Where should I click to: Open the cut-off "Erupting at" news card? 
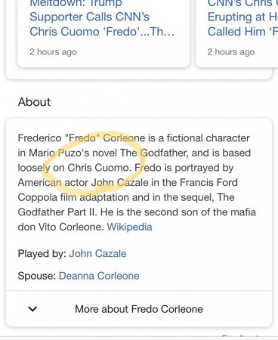pos(236,34)
